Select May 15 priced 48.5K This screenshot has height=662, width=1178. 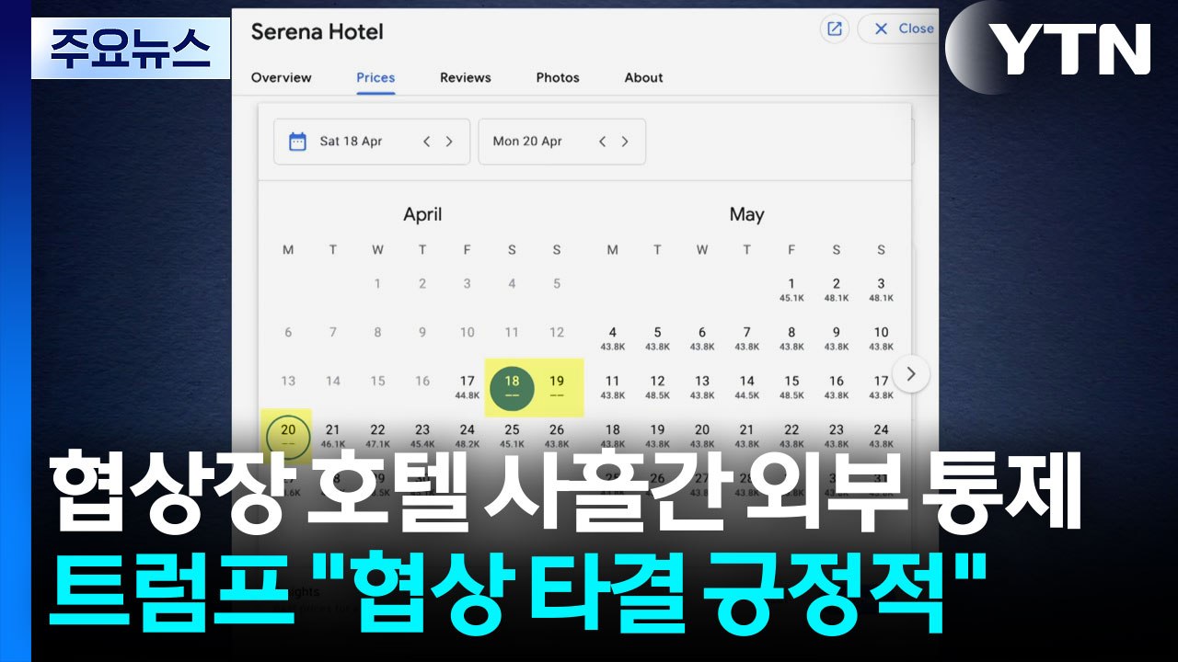(791, 386)
